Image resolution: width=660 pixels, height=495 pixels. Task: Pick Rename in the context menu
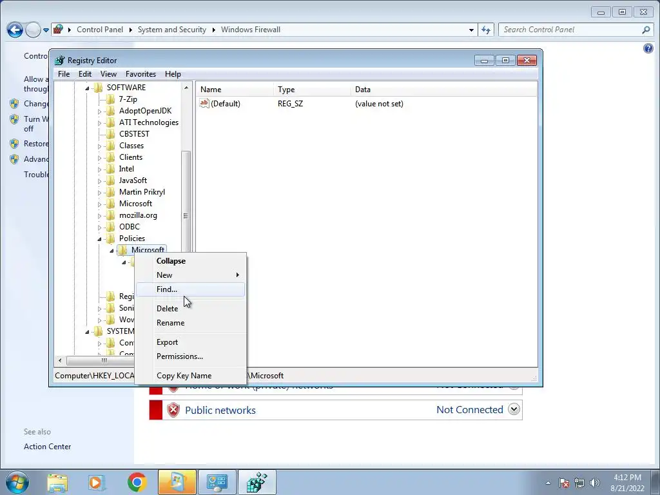tap(190, 323)
